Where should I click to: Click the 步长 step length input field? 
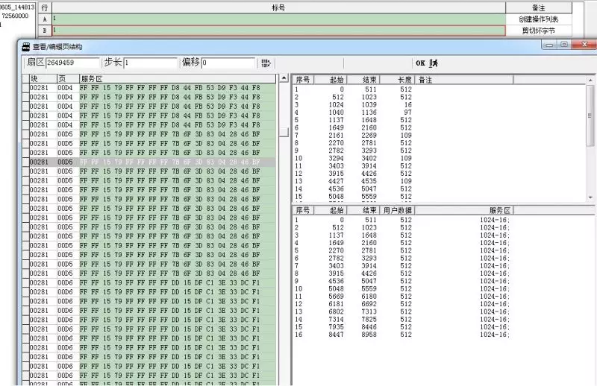(150, 63)
